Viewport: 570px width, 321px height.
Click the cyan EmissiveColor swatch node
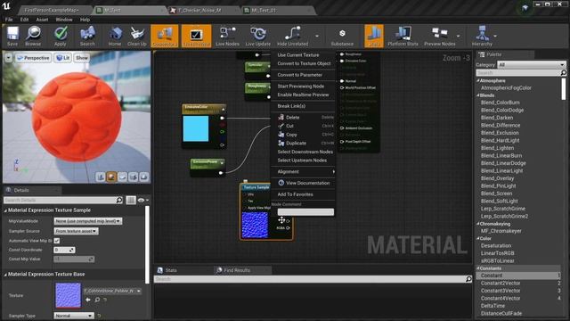point(196,128)
